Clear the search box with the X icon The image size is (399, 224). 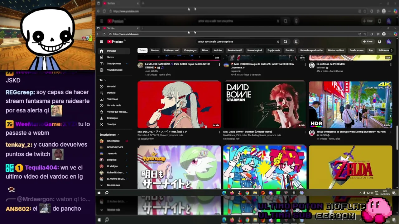tap(278, 42)
